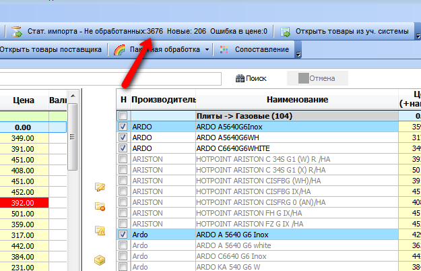This screenshot has height=271, width=421.
Task: Check HOTPOINT ARISTON FZ G IX /HA checkbox
Action: coord(123,224)
